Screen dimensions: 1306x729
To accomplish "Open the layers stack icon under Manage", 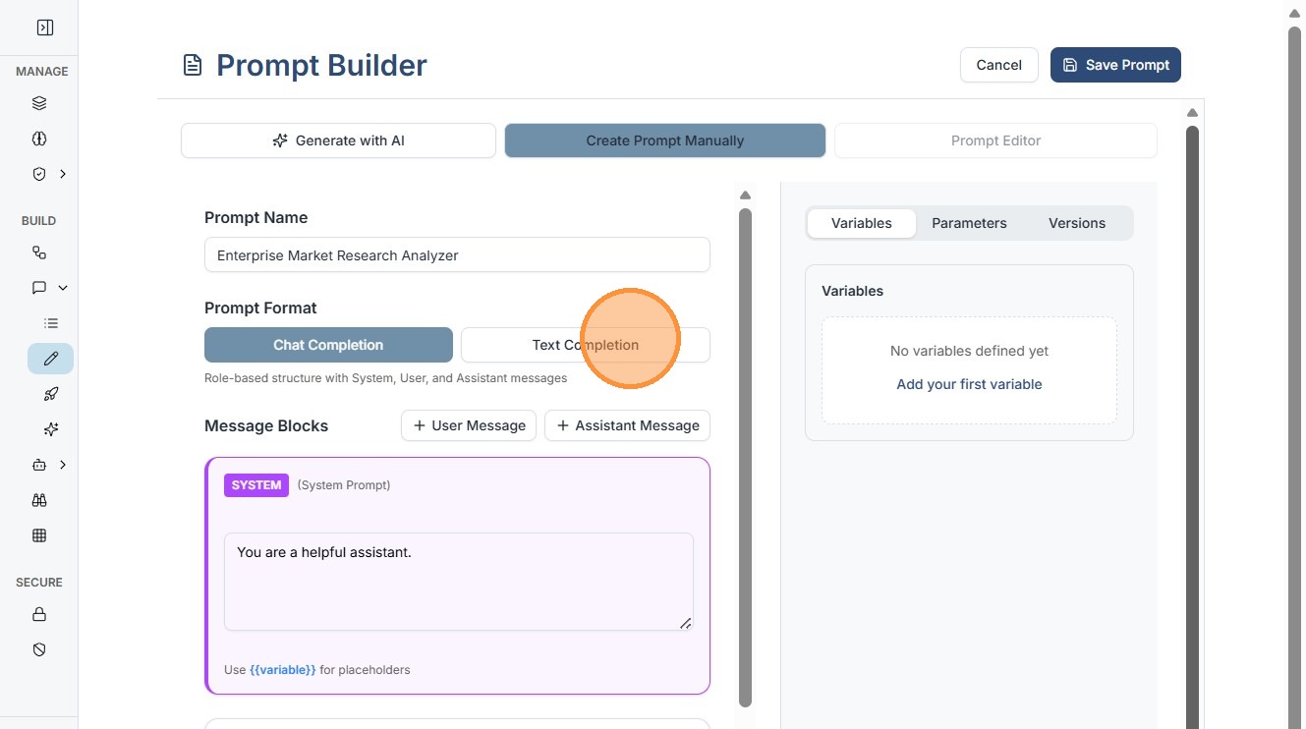I will click(x=39, y=103).
